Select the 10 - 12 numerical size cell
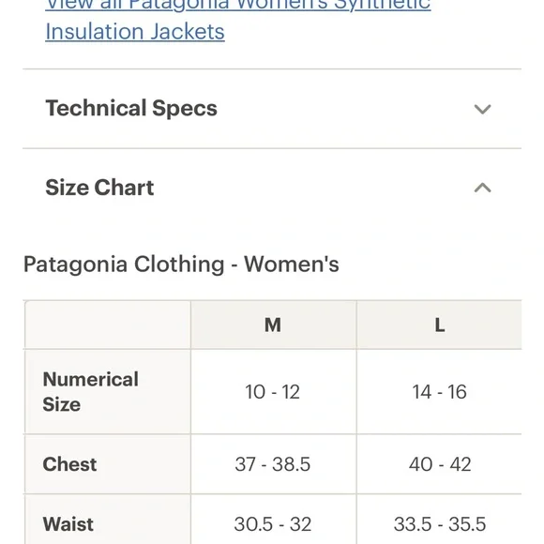Screen dimensions: 544x544 (x=273, y=392)
